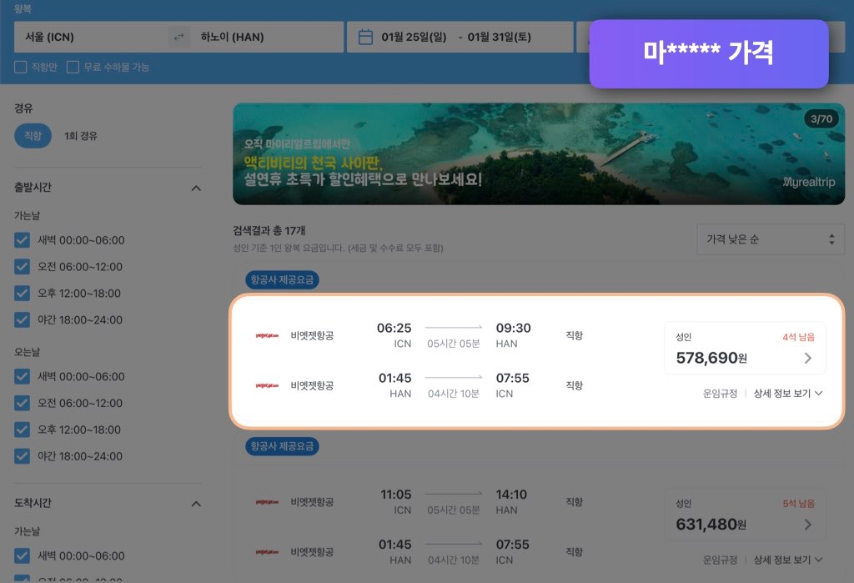Click the Vietjet logo on the 06:25 flight
This screenshot has height=583, width=854.
pyautogui.click(x=269, y=335)
